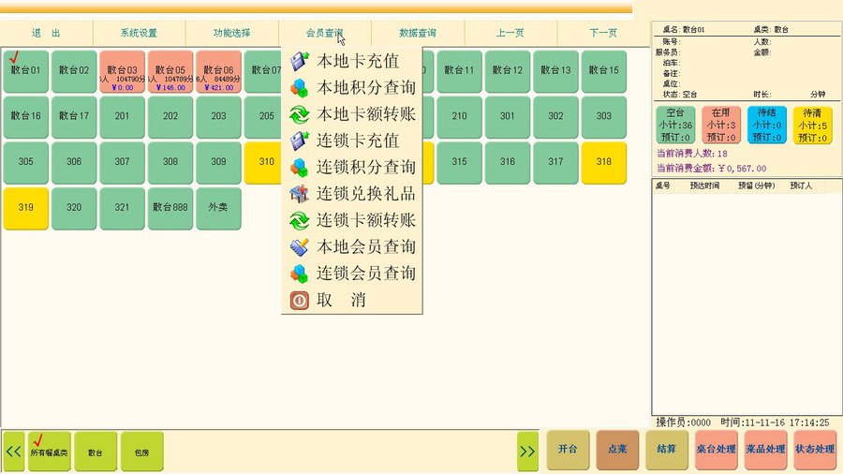Click the 操作员:0000 status text
The width and height of the screenshot is (843, 474).
[x=684, y=422]
